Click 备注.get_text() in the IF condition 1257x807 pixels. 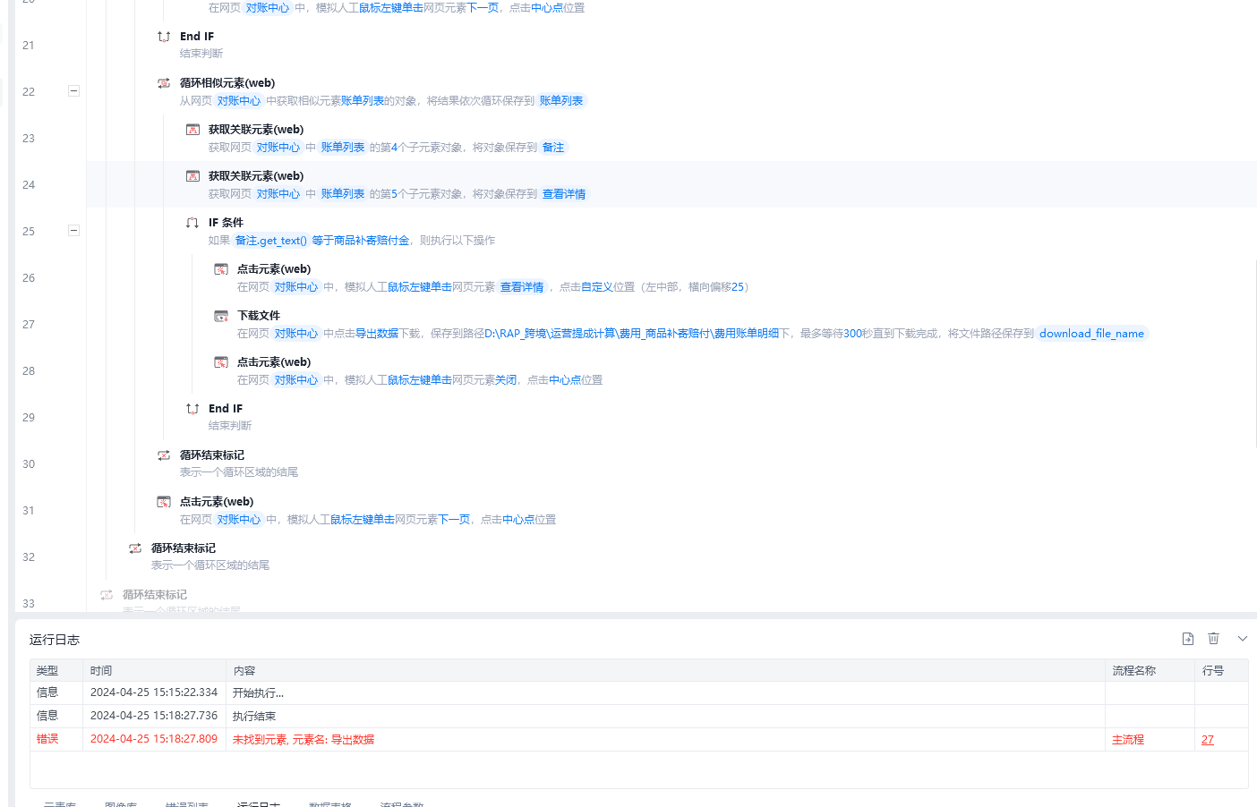pyautogui.click(x=271, y=241)
